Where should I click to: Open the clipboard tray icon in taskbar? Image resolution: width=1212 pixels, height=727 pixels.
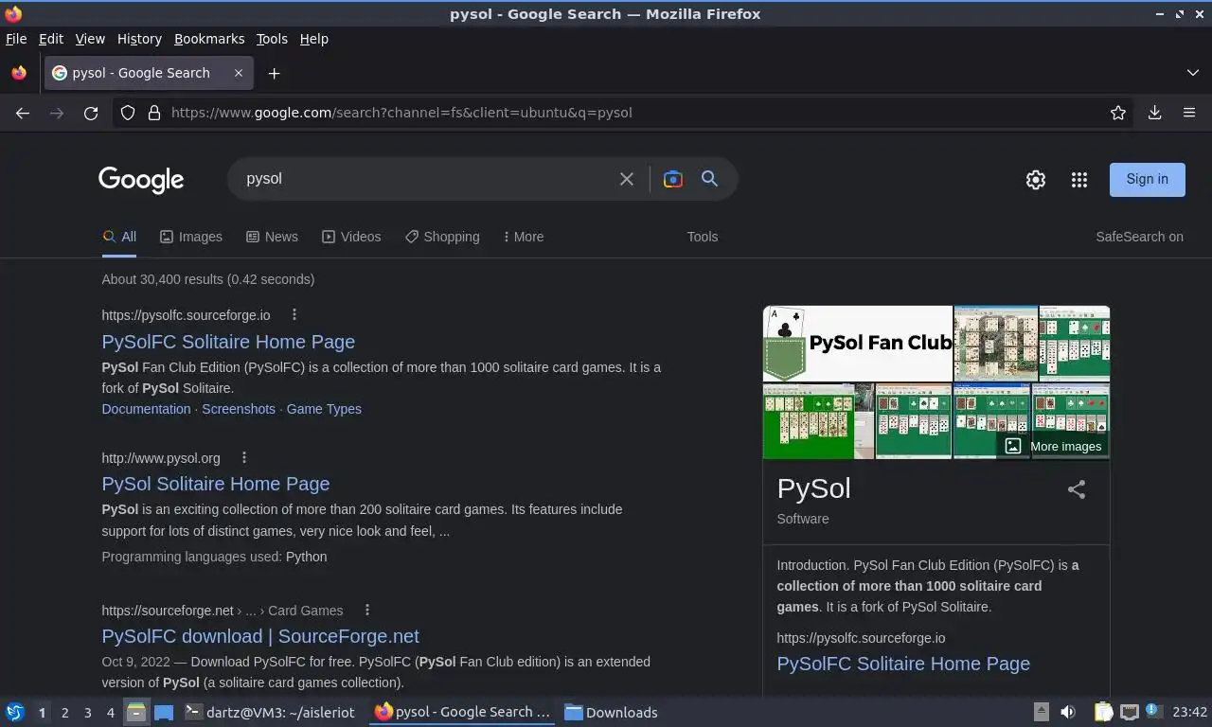coord(1102,712)
